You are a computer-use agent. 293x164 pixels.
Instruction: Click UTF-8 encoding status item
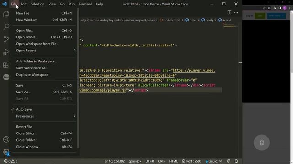pos(150,161)
